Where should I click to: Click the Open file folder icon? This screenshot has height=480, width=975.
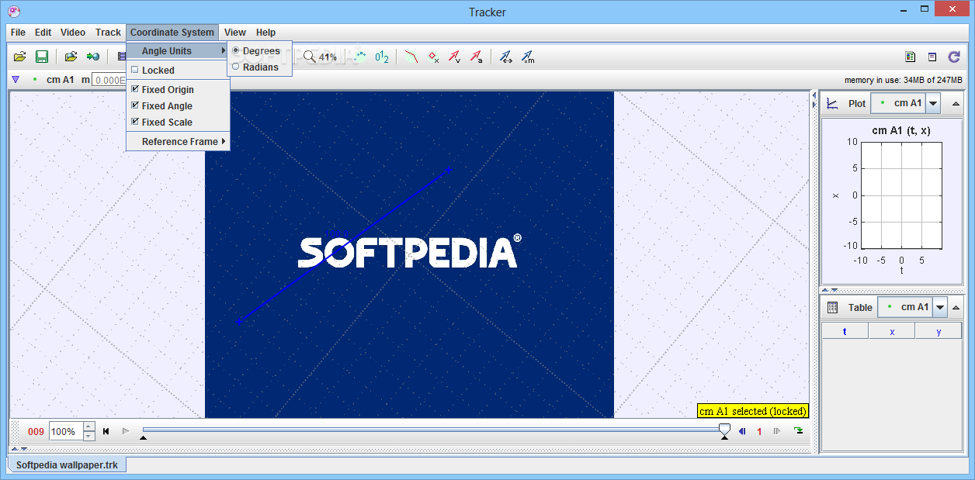click(20, 57)
